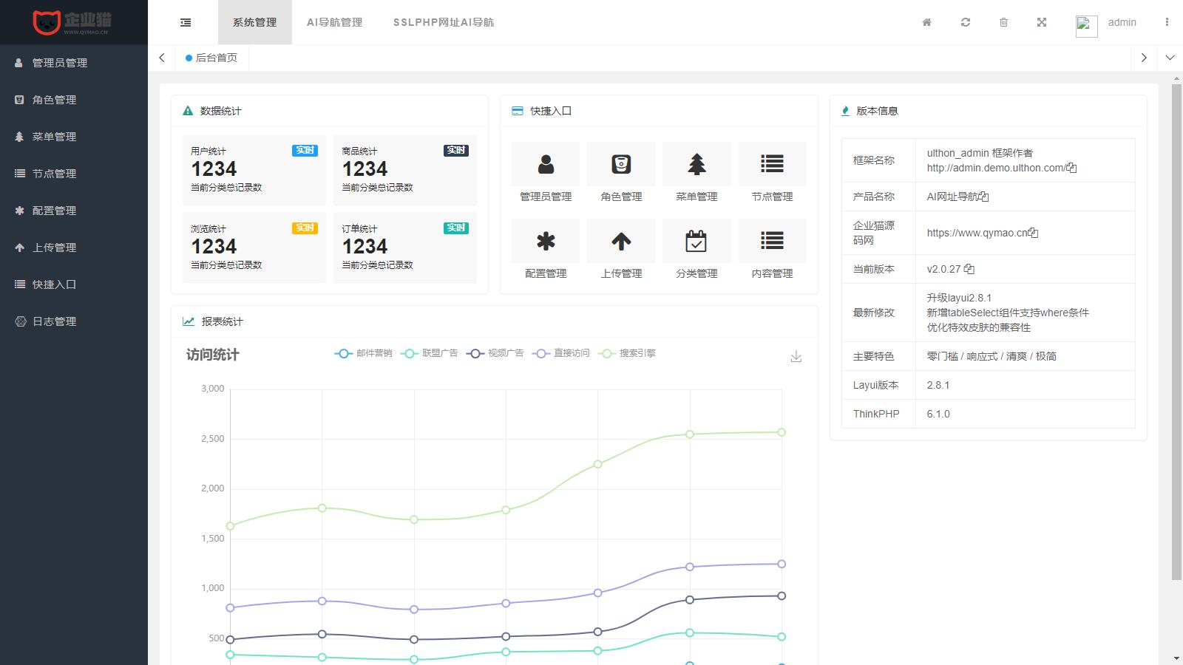This screenshot has width=1183, height=665.
Task: Download the chart using save-image icon
Action: pos(796,357)
